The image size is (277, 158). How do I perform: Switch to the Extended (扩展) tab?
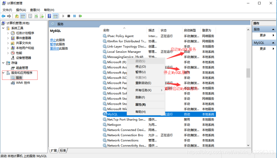coord(54,150)
